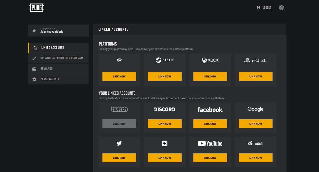319x172 pixels.
Task: Click the Your Linked Accounts heading
Action: pos(117,93)
